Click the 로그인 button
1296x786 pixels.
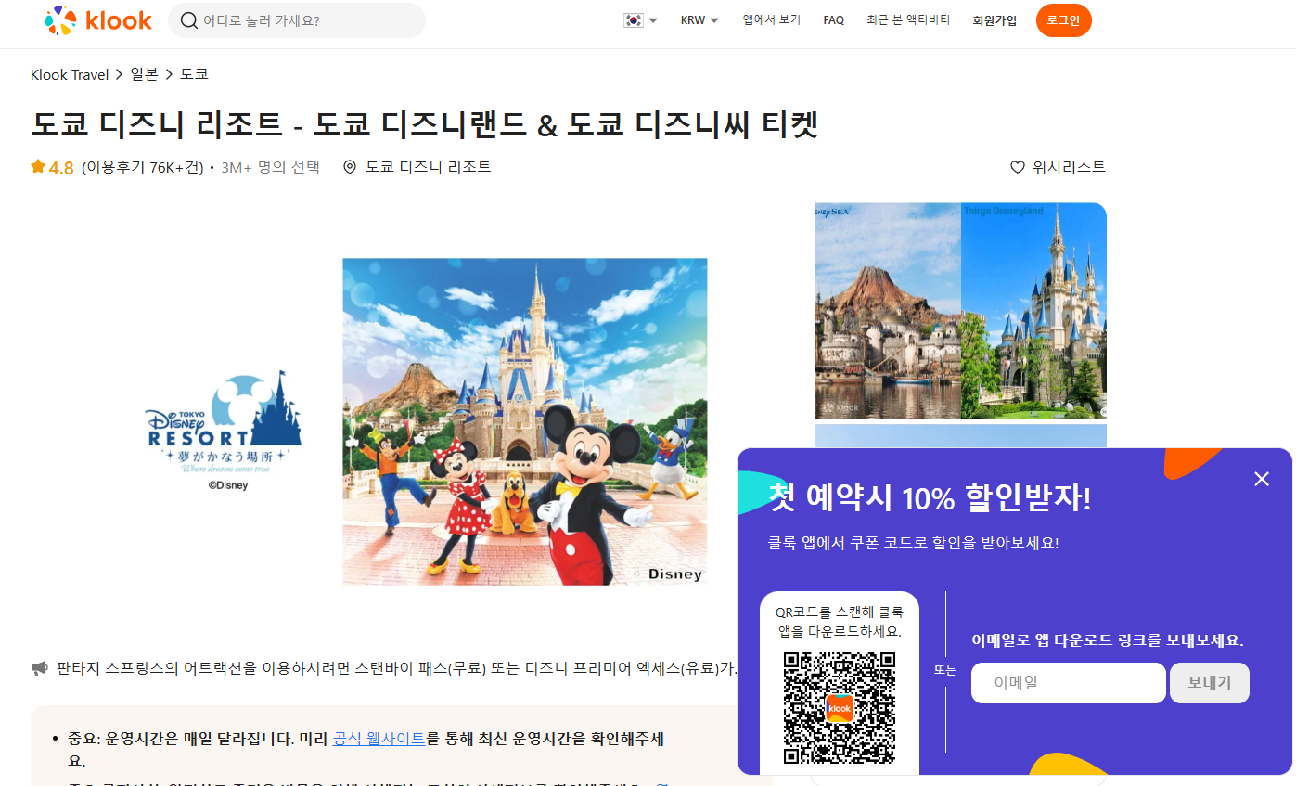tap(1063, 19)
